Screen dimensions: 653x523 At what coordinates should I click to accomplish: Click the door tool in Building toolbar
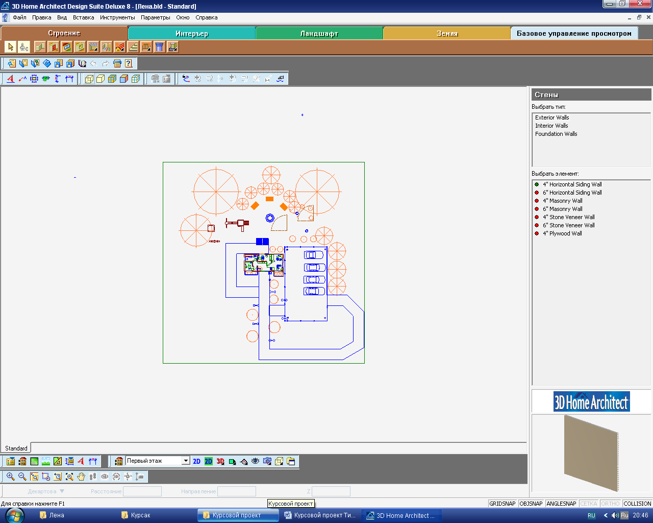click(54, 47)
